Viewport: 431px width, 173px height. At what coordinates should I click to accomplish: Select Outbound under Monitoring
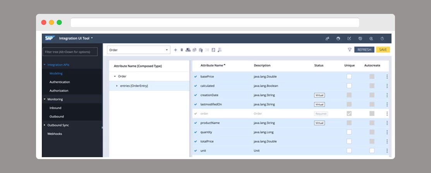point(57,117)
